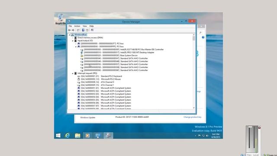Image resolution: width=277 pixels, height=156 pixels.
Task: Click the icon beside Intel PCI Bus Master IDE Controller
Action: click(x=82, y=49)
